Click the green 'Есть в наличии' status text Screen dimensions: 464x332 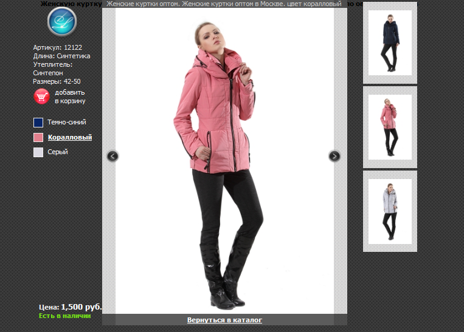point(64,316)
